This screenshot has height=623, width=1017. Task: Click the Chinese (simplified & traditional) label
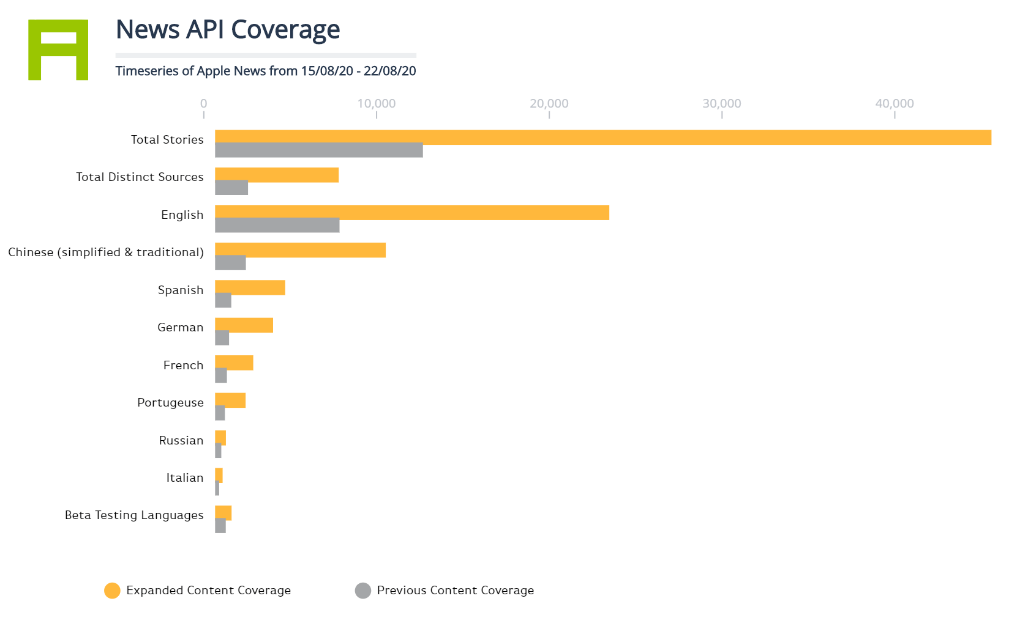coord(106,253)
